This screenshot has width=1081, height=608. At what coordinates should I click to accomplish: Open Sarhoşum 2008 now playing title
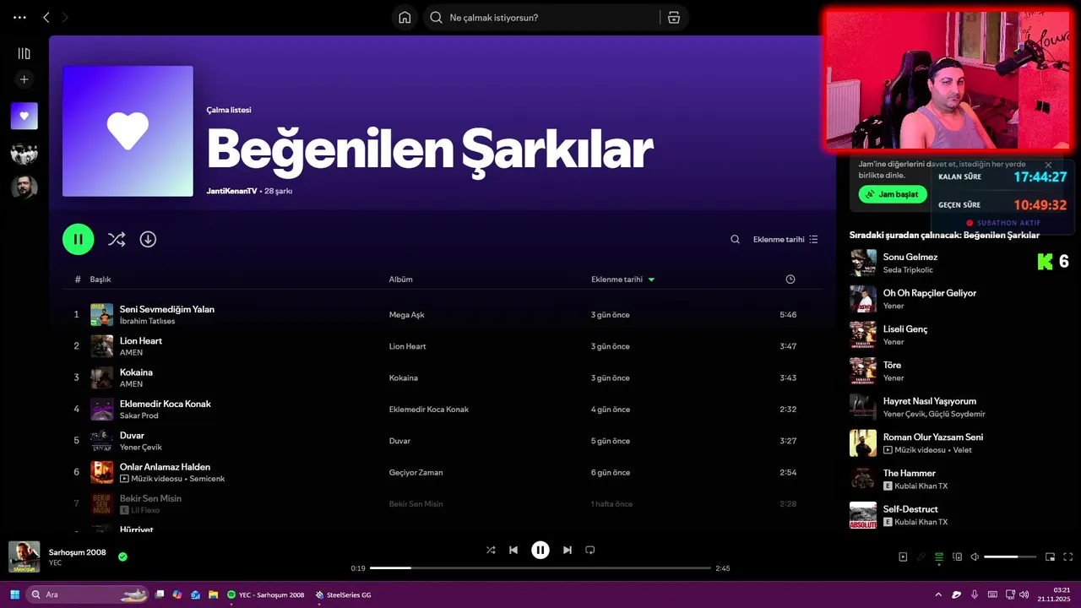coord(78,551)
